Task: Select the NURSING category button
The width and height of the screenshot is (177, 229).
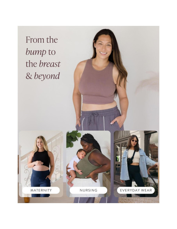Action: [x=88, y=190]
